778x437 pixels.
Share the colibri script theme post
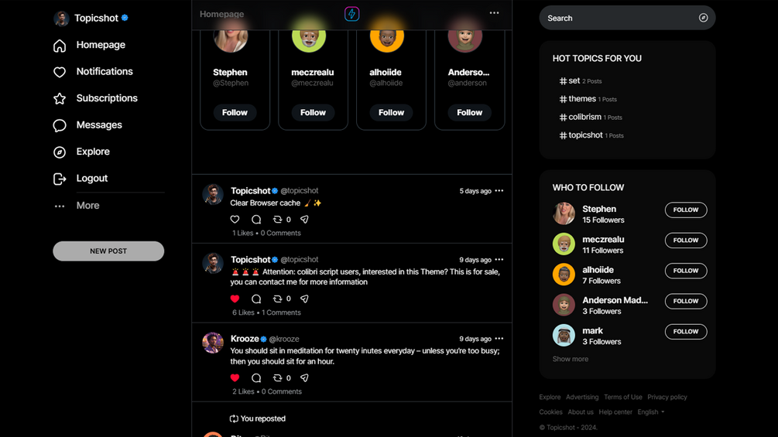pyautogui.click(x=305, y=299)
